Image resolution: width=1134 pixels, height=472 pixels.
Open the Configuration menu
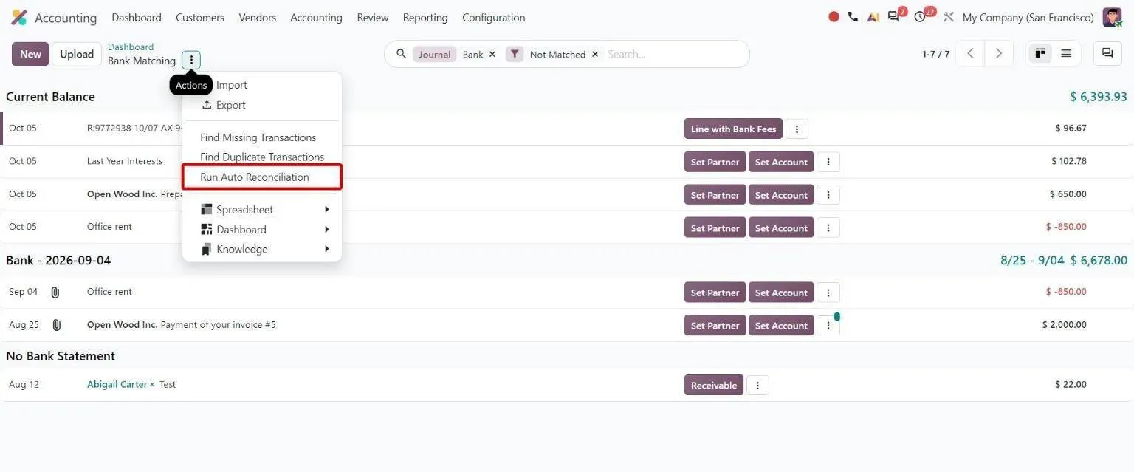click(494, 17)
